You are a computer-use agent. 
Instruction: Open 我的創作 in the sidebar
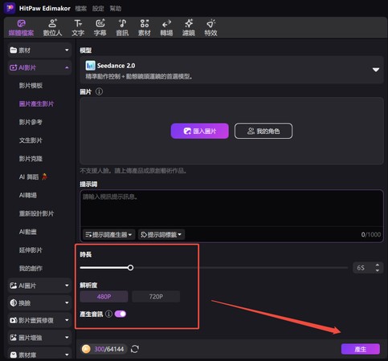point(31,268)
